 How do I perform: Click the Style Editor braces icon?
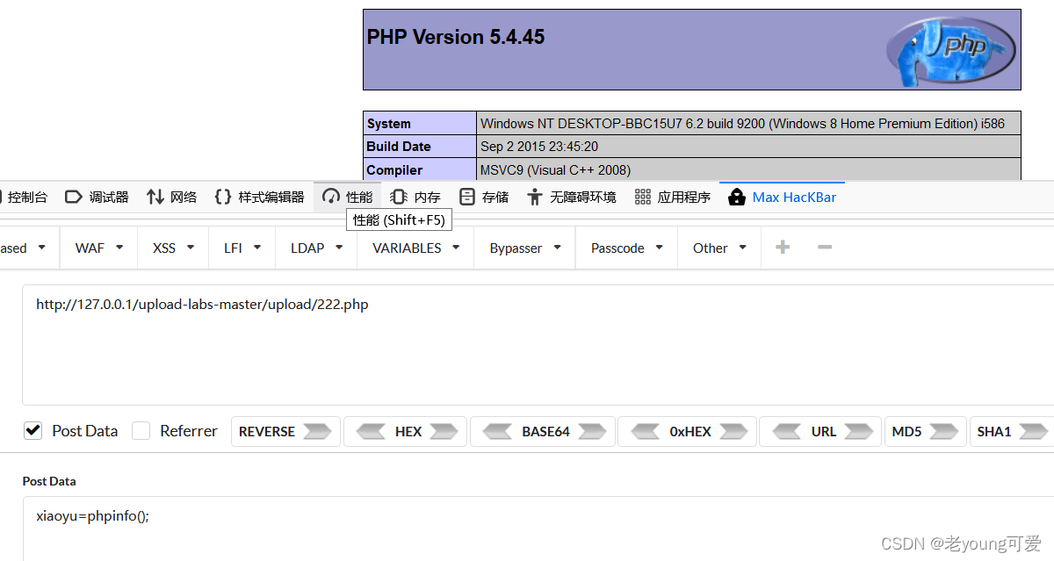tap(223, 197)
